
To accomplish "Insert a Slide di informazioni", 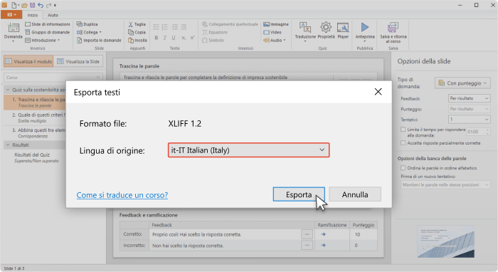I will [x=48, y=24].
